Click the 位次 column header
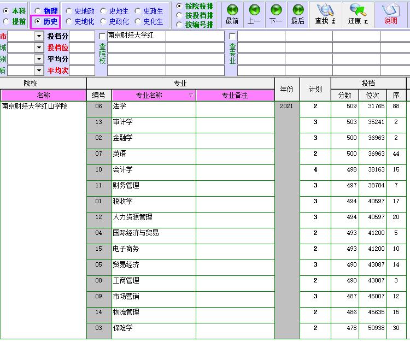Image resolution: width=410 pixels, height=342 pixels. pyautogui.click(x=373, y=96)
